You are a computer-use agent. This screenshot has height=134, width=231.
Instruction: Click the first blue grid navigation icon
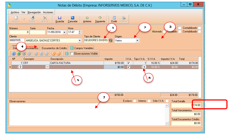(13, 54)
